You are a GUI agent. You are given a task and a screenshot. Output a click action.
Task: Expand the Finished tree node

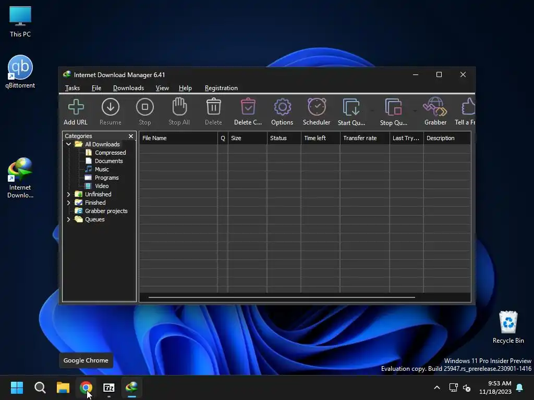pos(68,203)
